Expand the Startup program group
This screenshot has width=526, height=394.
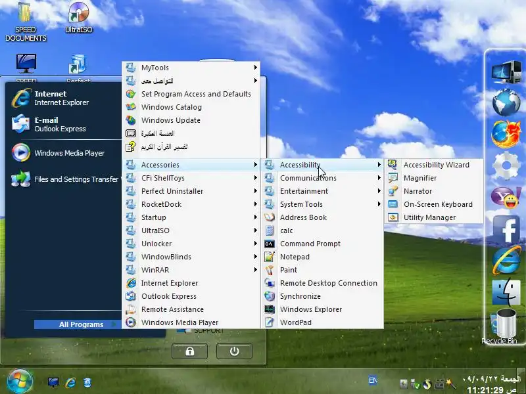191,217
